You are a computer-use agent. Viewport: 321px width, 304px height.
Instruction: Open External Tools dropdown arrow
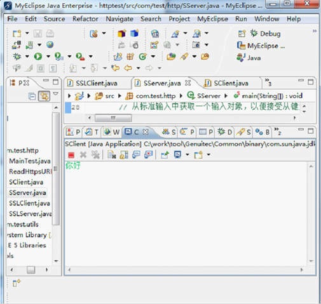pyautogui.click(x=90, y=56)
